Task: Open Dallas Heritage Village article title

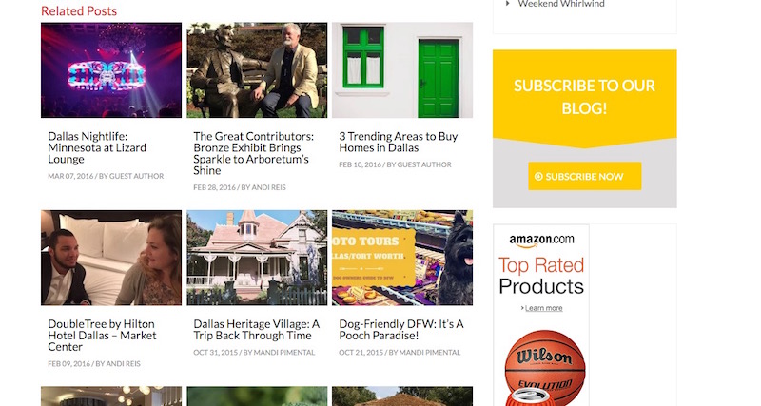Action: coord(252,329)
